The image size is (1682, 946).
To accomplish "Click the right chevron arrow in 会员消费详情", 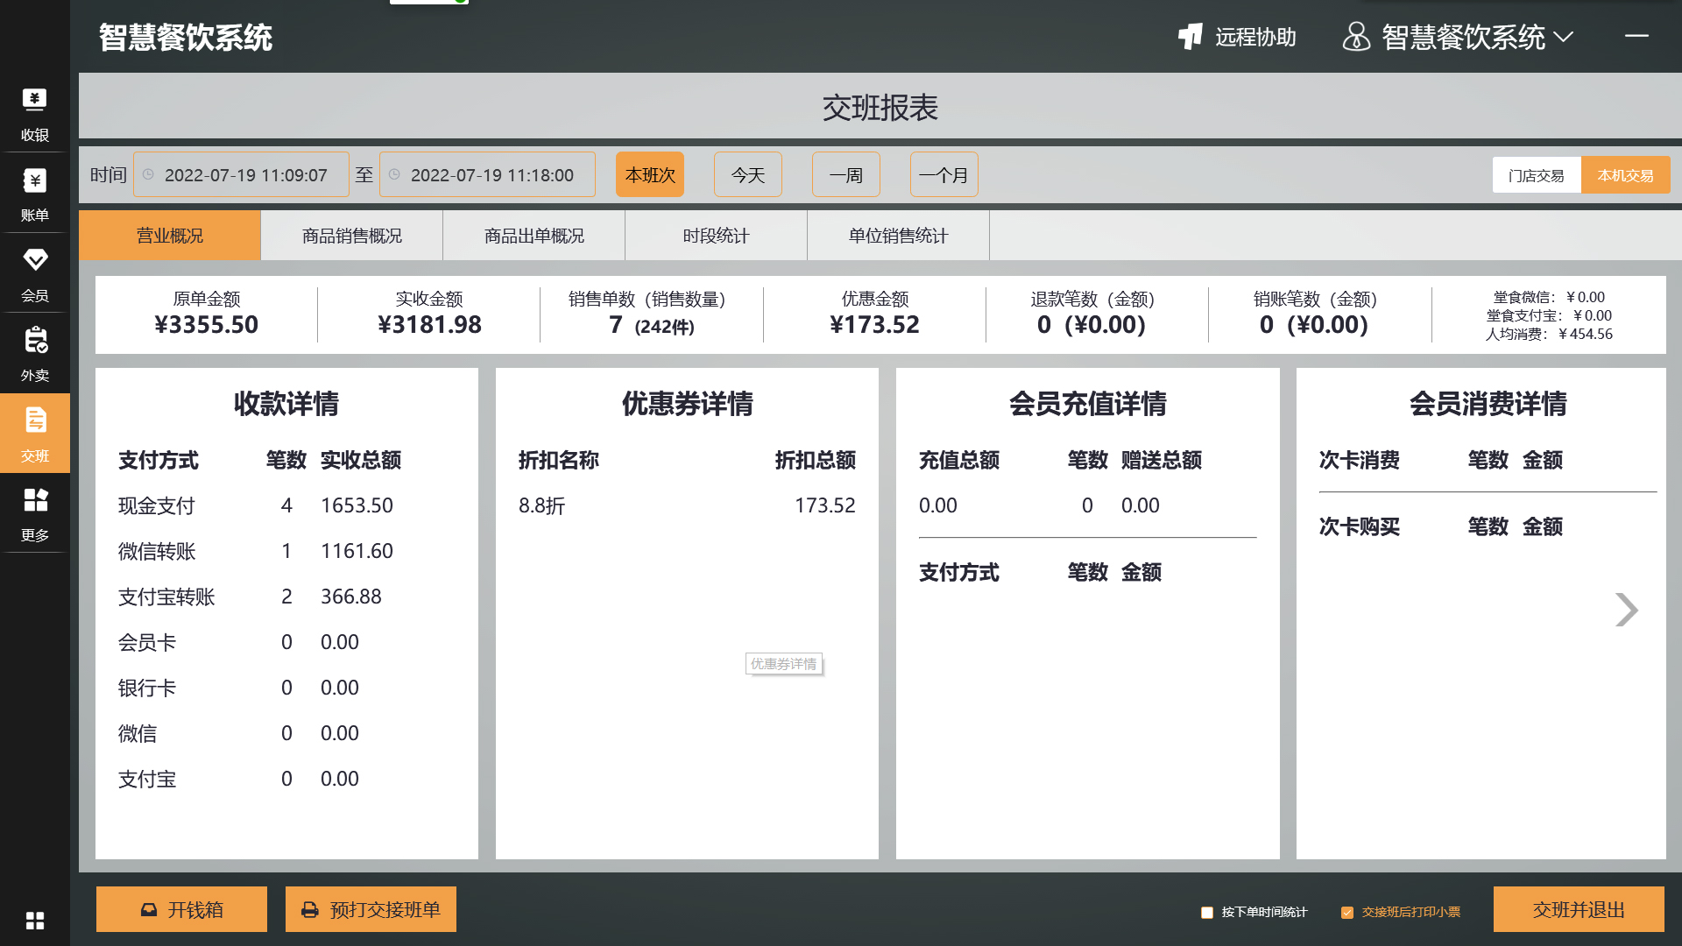I will (1626, 610).
